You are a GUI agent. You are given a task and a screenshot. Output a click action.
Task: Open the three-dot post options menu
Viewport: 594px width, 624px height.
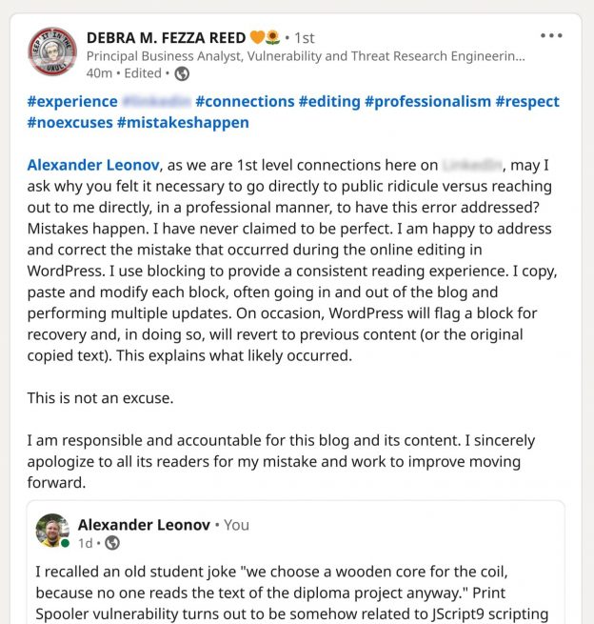pyautogui.click(x=551, y=36)
